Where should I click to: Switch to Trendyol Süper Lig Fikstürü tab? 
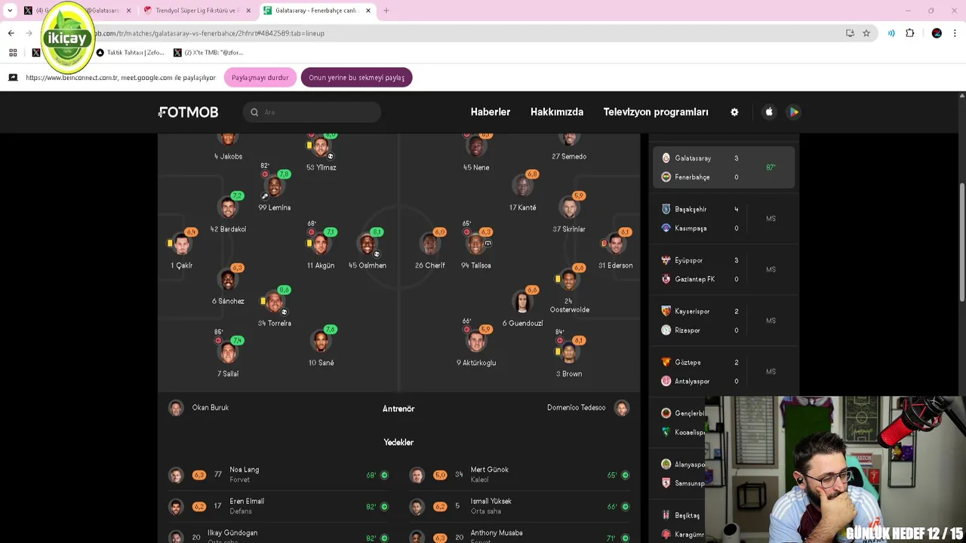tap(198, 11)
